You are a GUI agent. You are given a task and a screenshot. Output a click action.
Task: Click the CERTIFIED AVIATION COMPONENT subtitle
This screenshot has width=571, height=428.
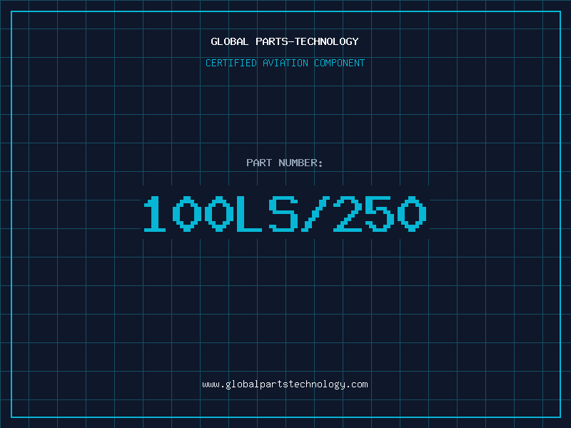[x=285, y=63]
